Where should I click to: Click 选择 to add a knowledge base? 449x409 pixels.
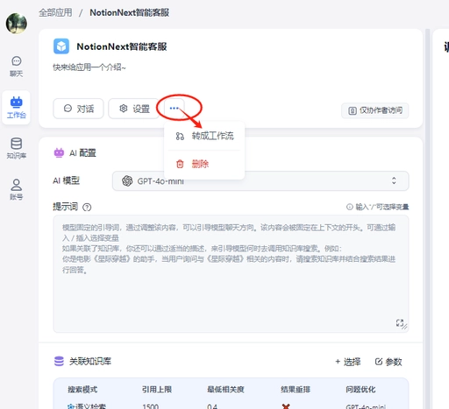pos(348,362)
